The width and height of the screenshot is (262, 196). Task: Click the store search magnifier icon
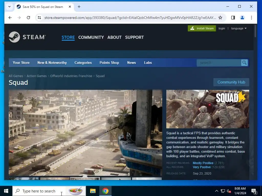tap(244, 63)
